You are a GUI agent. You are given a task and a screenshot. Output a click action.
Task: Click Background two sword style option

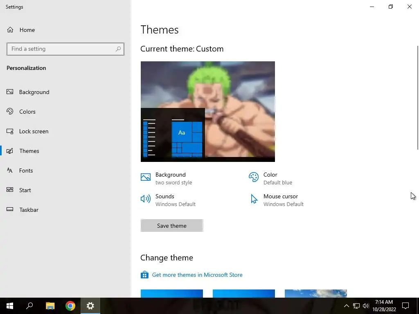pyautogui.click(x=167, y=178)
